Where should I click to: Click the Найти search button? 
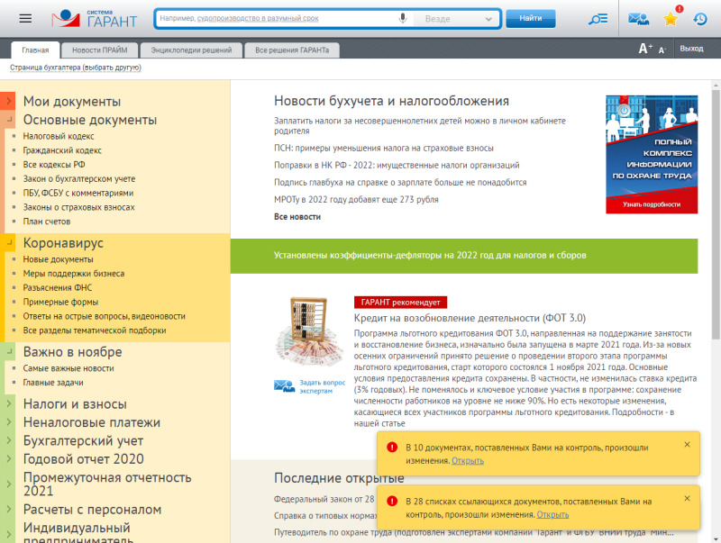(x=531, y=18)
